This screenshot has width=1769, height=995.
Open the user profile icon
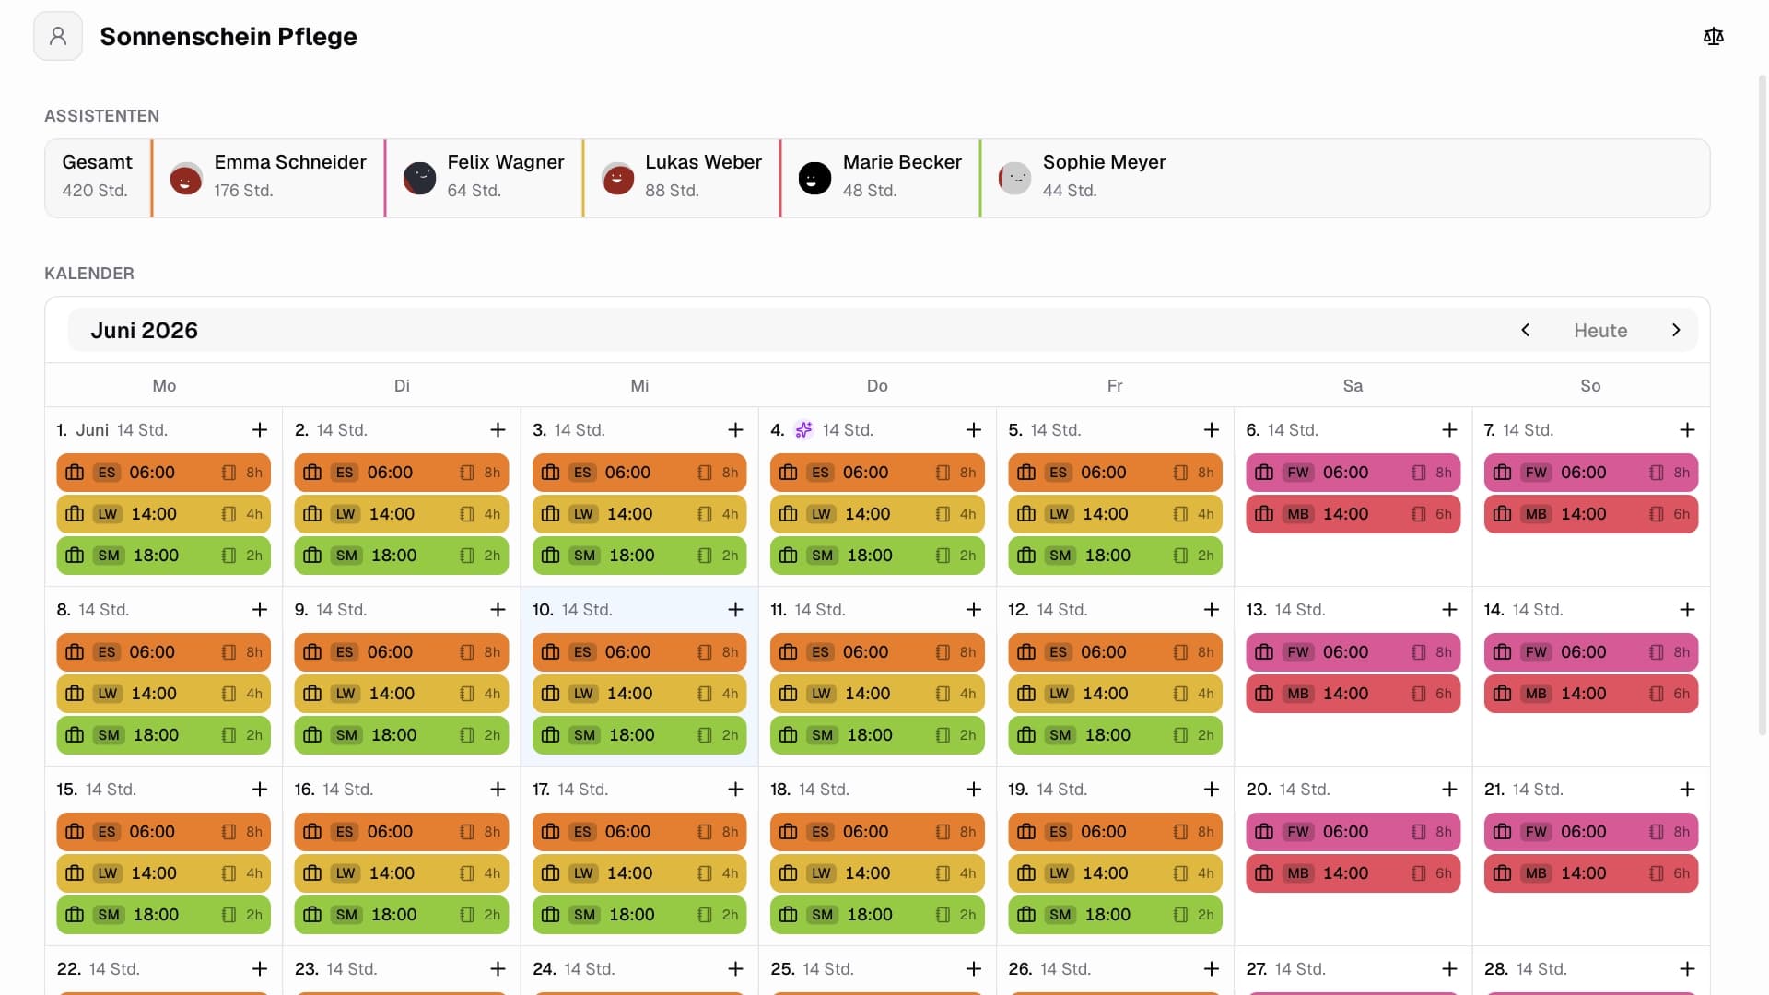(x=58, y=36)
